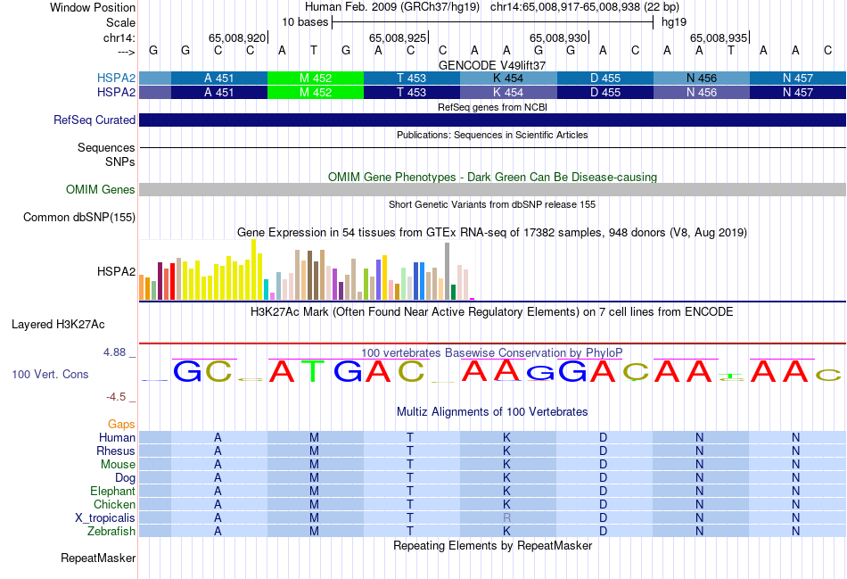Click the X_tropicalis species label

coord(105,518)
